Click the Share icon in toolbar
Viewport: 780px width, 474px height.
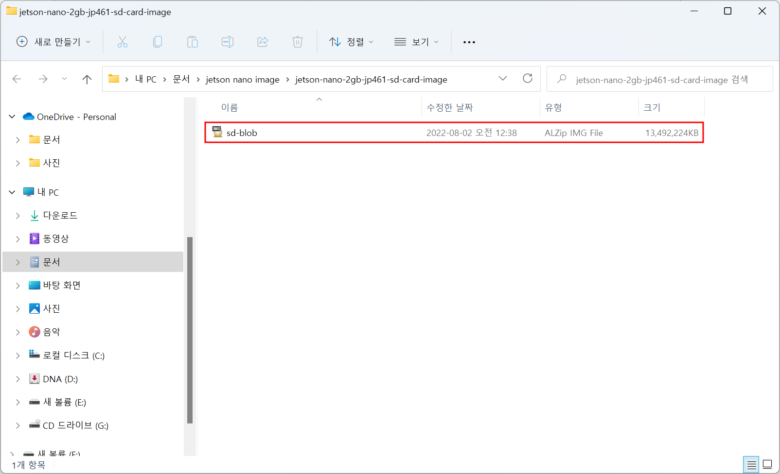263,42
